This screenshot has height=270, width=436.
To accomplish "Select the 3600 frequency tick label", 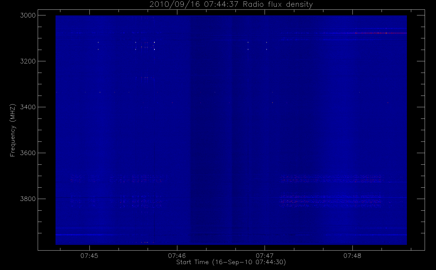I will tap(28, 153).
